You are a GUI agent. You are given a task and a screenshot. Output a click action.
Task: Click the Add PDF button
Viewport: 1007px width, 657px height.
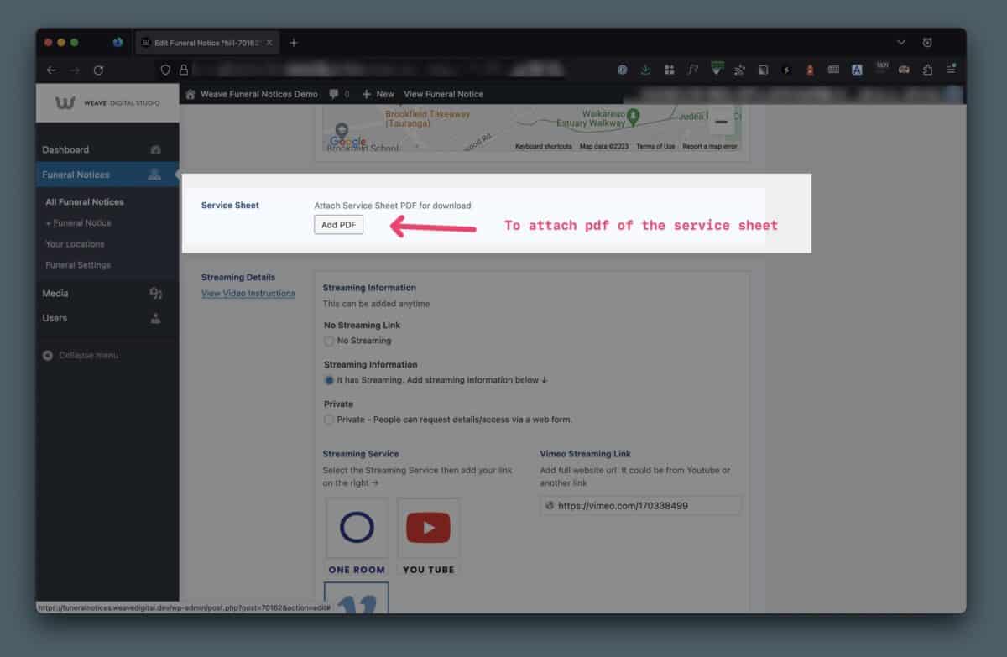point(338,225)
